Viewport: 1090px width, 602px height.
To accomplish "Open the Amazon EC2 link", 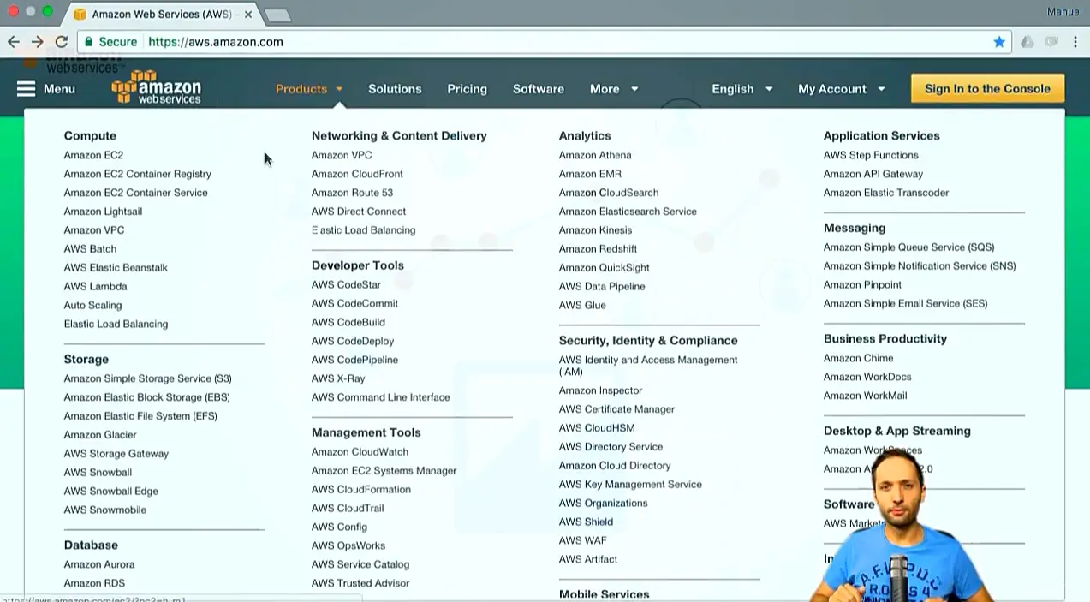I will tap(93, 155).
